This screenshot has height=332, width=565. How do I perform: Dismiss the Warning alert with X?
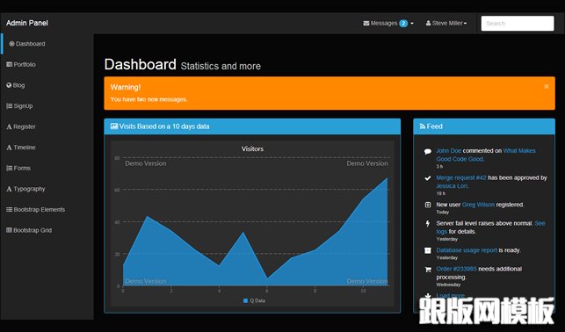[547, 86]
